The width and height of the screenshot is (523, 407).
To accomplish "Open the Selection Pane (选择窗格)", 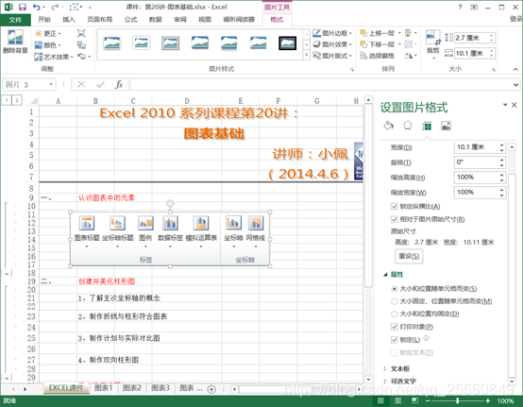I will pos(378,56).
